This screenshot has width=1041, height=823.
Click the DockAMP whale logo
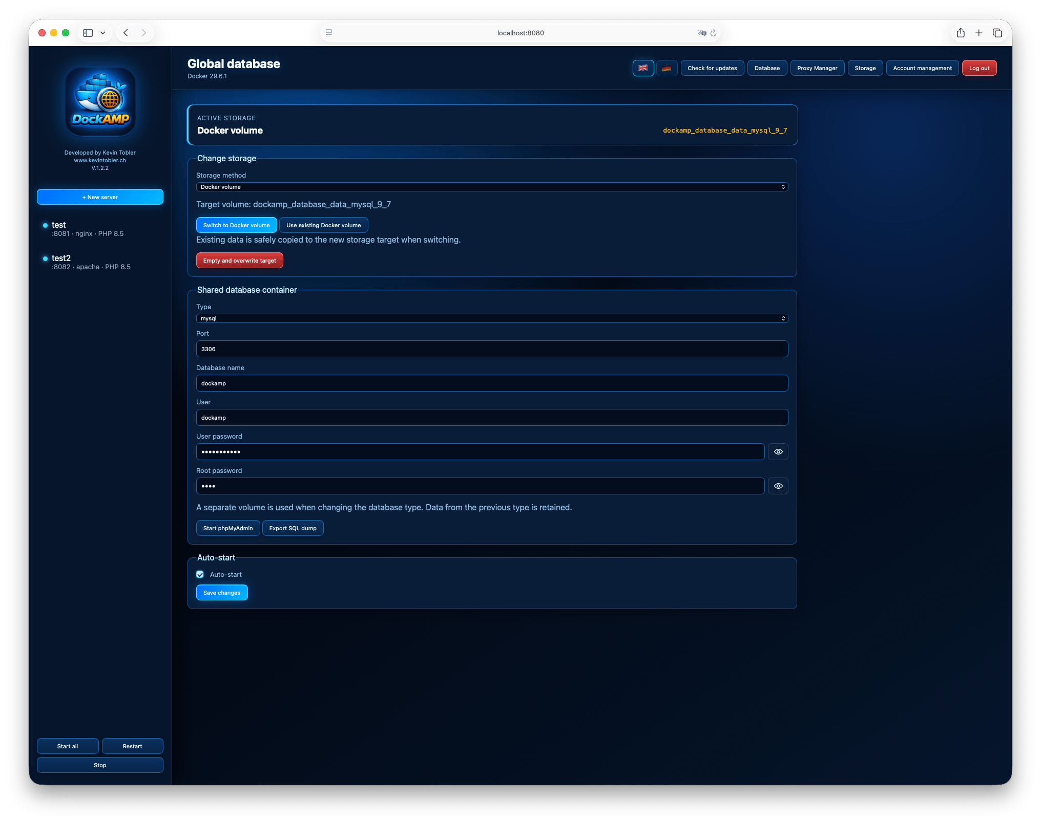[100, 102]
